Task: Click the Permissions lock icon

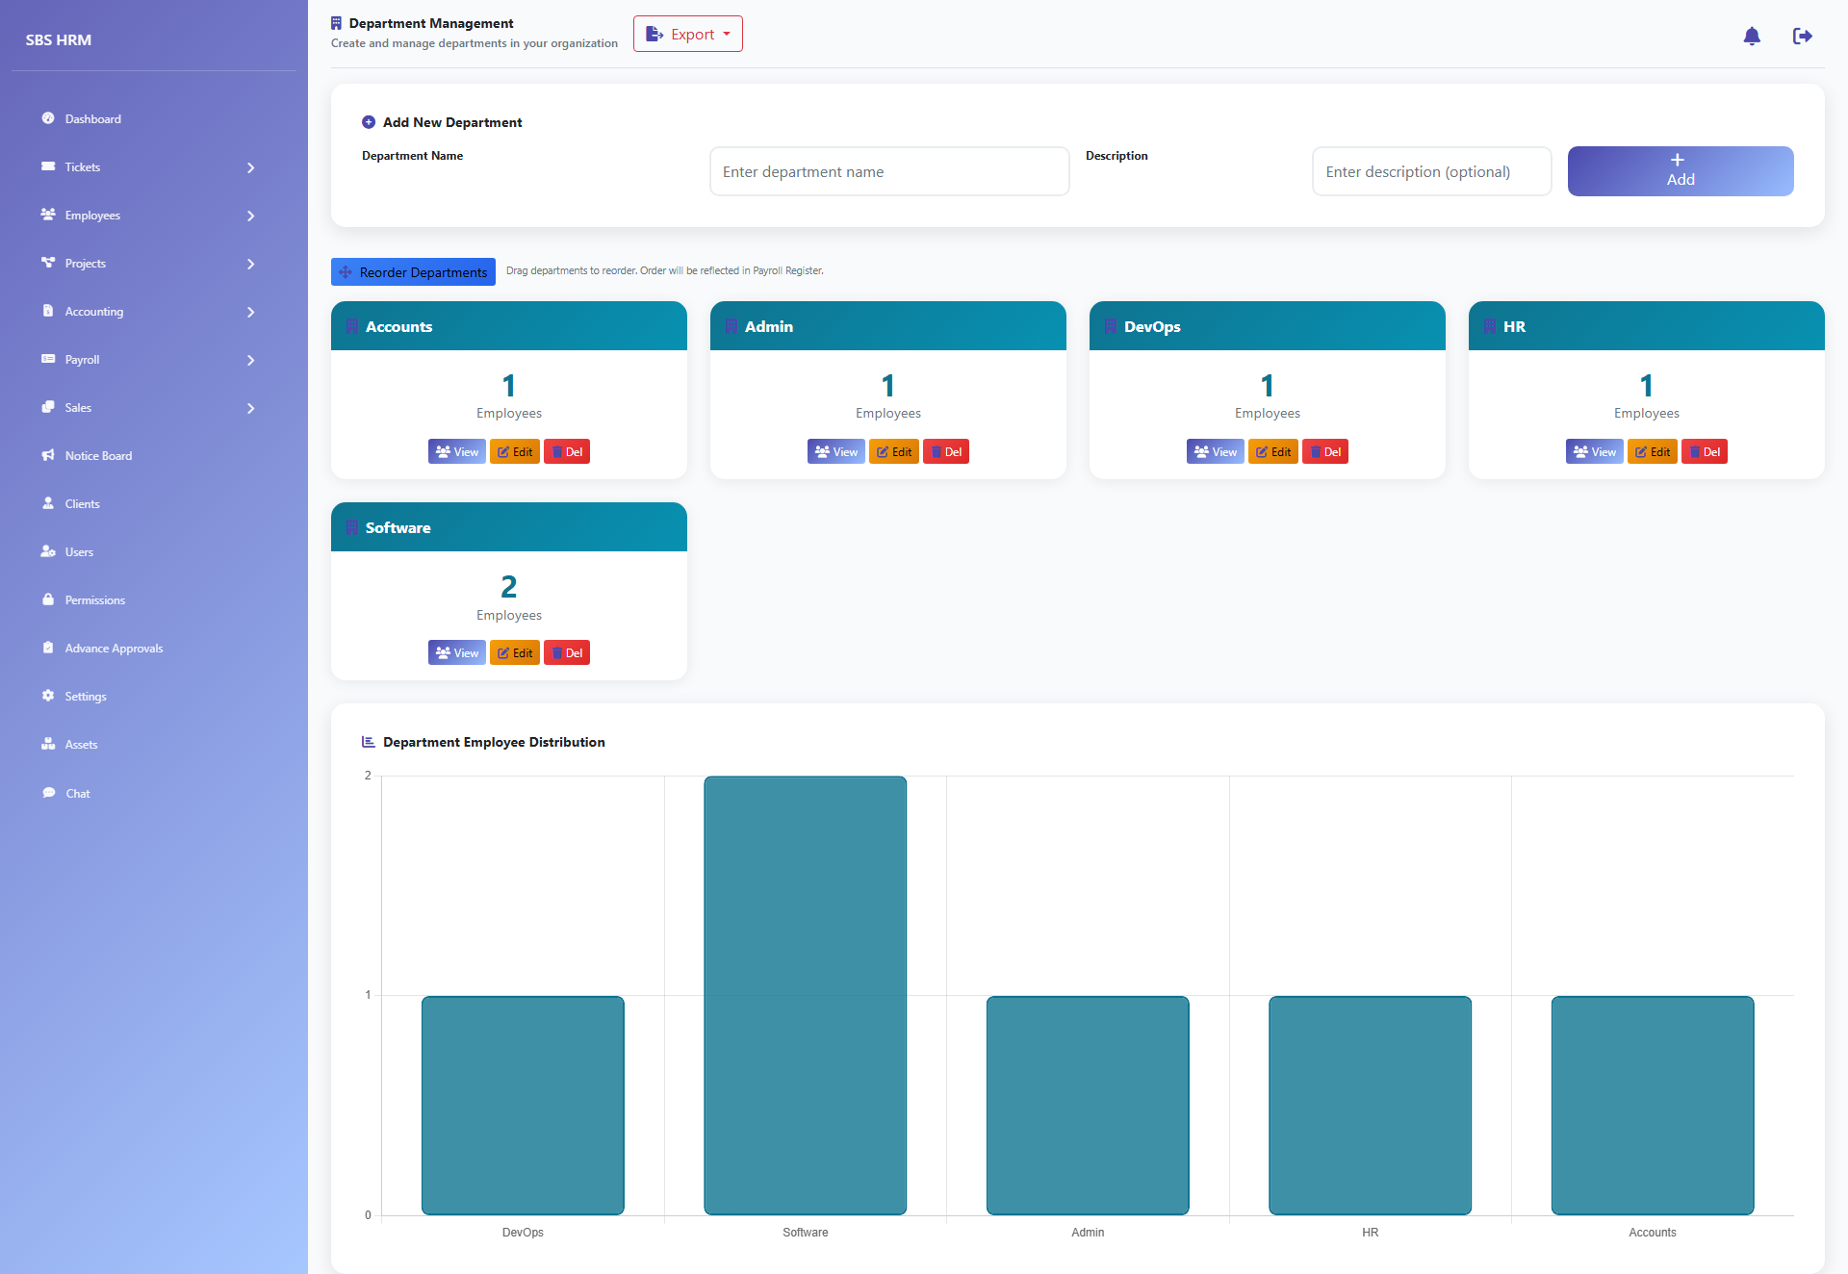Action: (48, 599)
